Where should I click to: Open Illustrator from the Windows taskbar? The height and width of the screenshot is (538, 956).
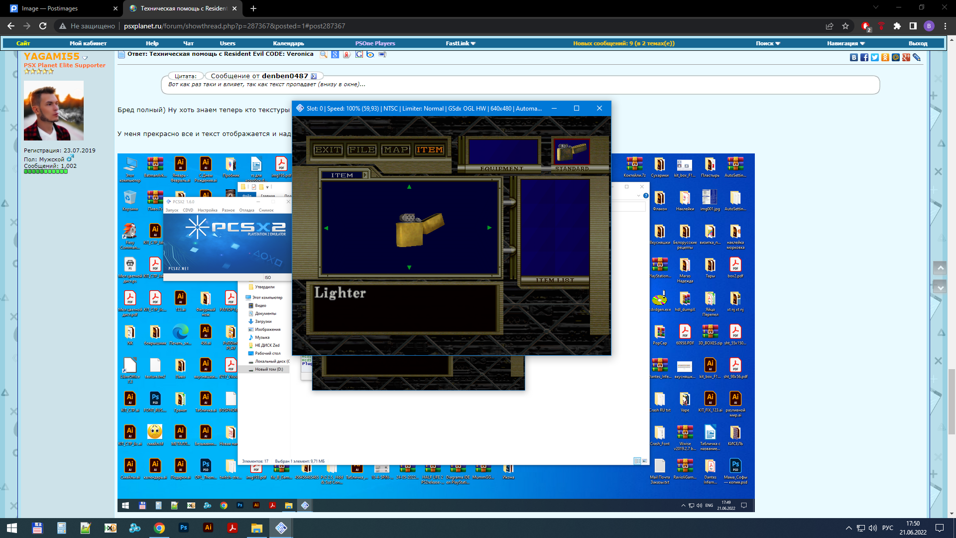click(208, 528)
